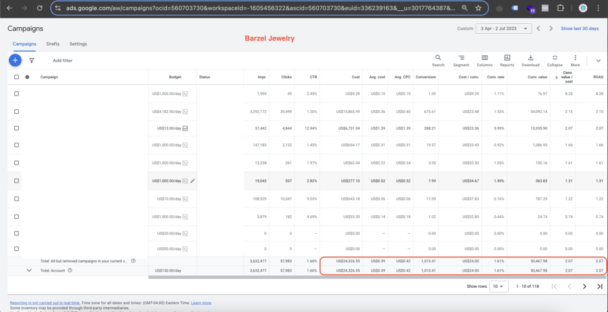Open the browser zoom magnifier icon
This screenshot has width=608, height=312.
[x=464, y=8]
